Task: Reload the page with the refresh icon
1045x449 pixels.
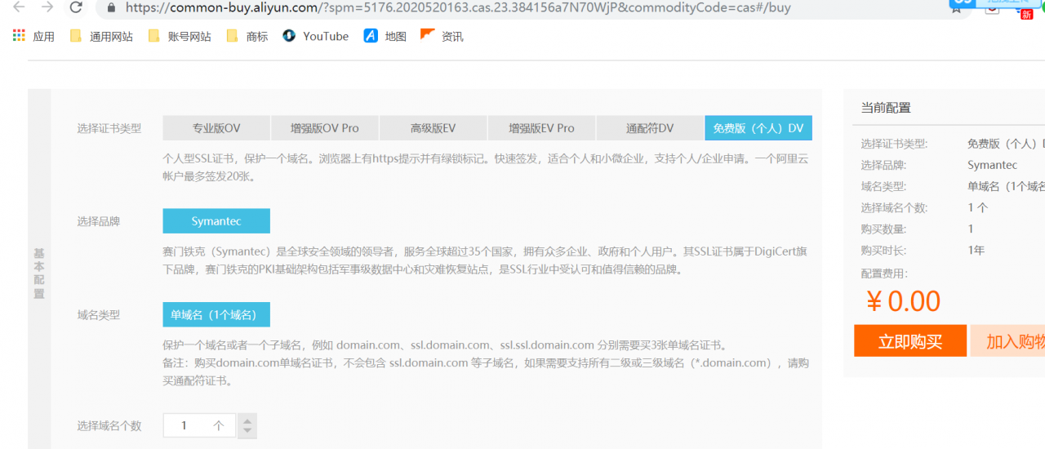Action: point(76,7)
